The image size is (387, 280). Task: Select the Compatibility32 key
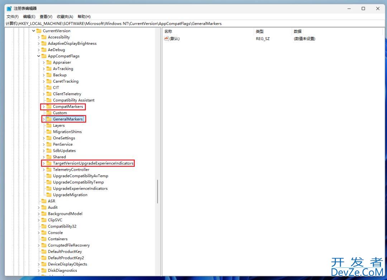pyautogui.click(x=62, y=226)
